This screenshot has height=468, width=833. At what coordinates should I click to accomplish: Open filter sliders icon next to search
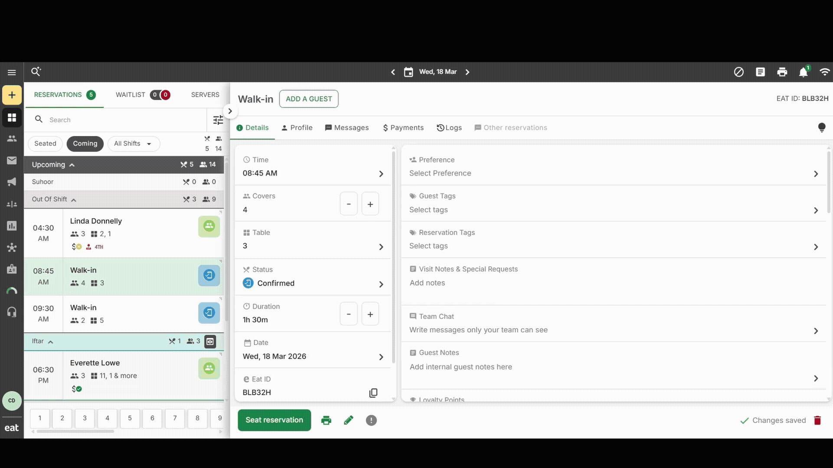point(218,120)
